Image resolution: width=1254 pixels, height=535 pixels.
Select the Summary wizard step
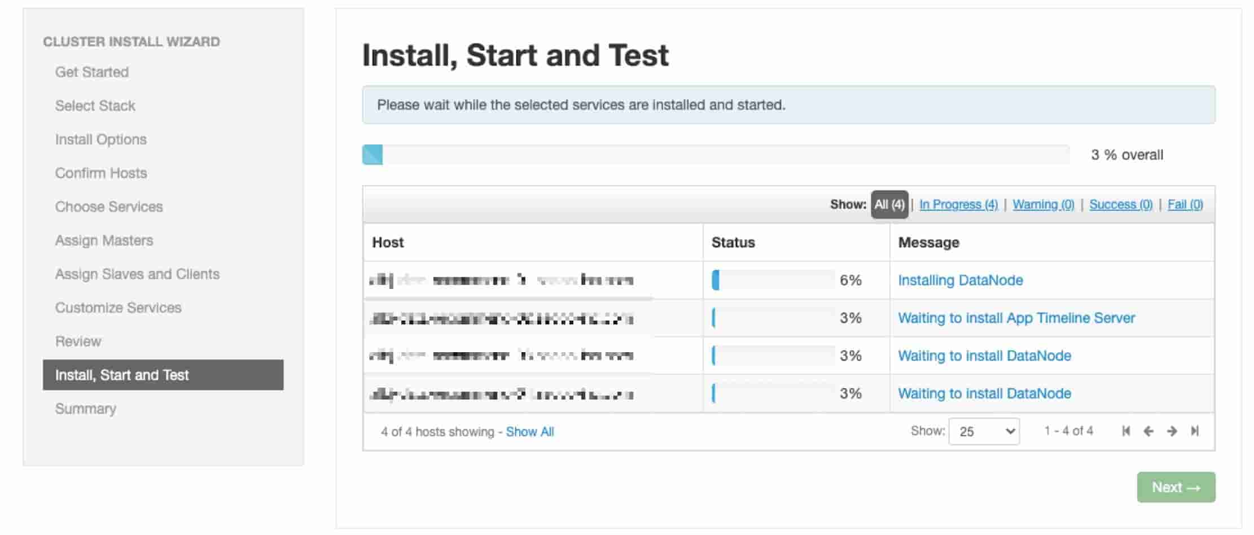[x=86, y=409]
